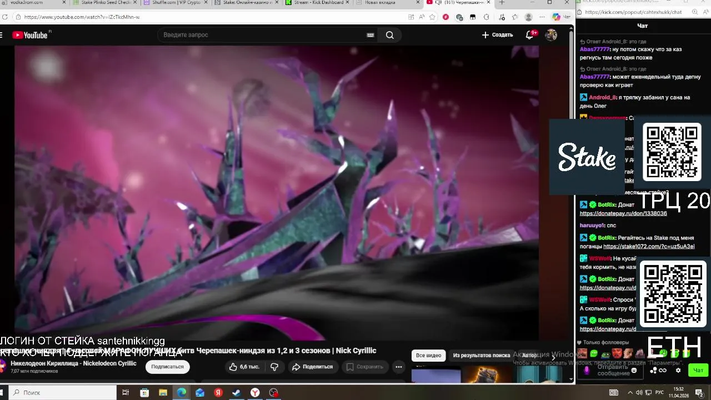Open Никелодеон Кириллица channel name

pyautogui.click(x=73, y=363)
